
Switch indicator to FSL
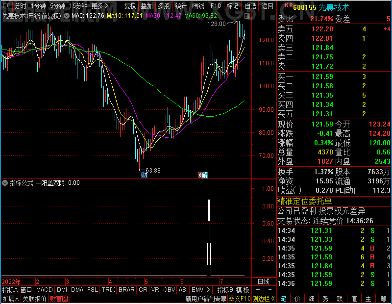(93, 290)
